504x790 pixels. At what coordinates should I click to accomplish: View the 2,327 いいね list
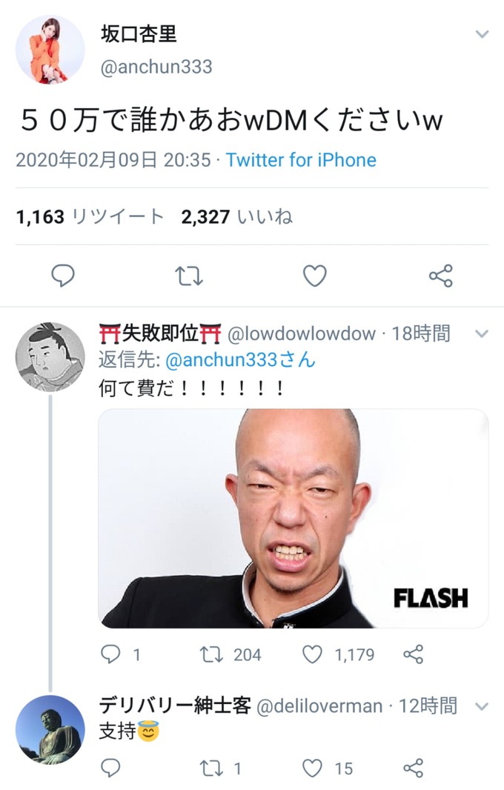pos(237,216)
